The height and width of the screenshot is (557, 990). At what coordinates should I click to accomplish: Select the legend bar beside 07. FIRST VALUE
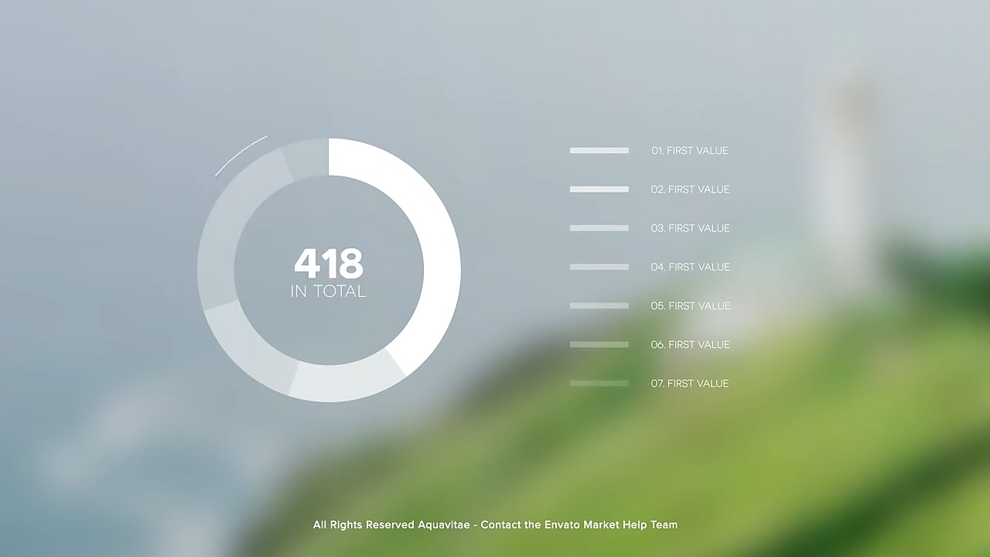click(599, 383)
